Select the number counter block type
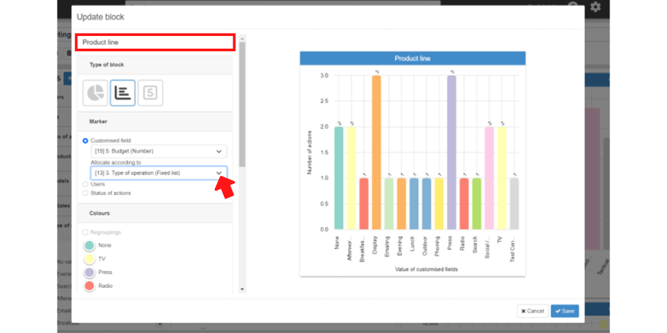This screenshot has width=667, height=333. click(x=150, y=93)
